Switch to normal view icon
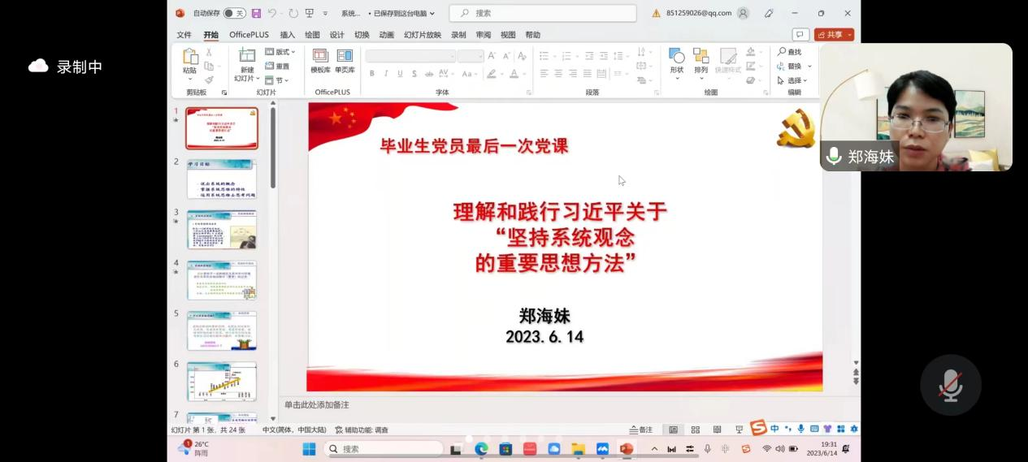Image resolution: width=1028 pixels, height=462 pixels. coord(673,430)
